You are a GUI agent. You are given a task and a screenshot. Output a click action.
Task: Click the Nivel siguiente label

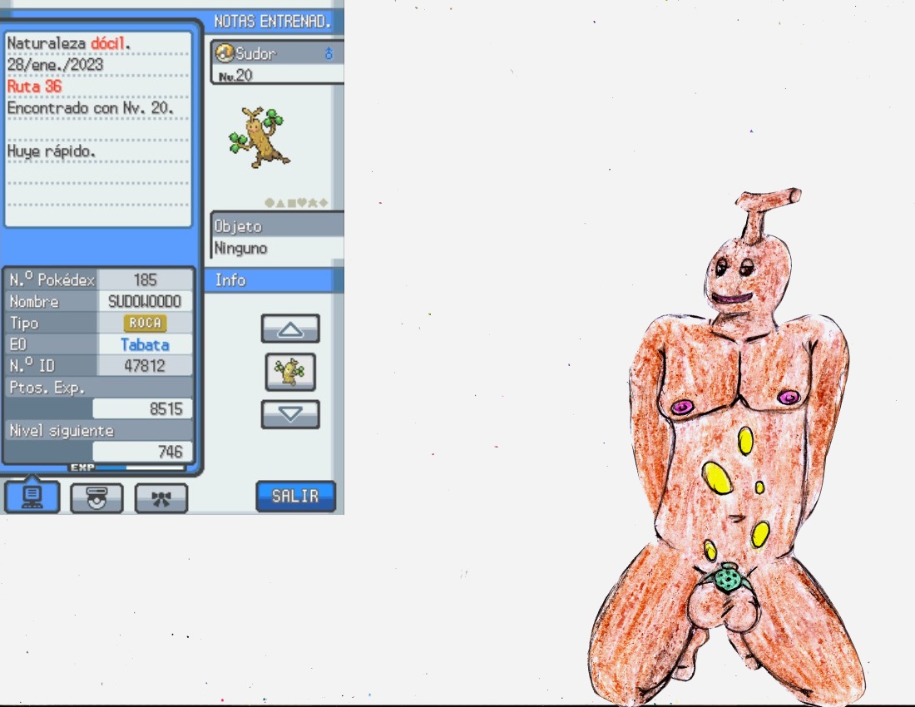62,431
